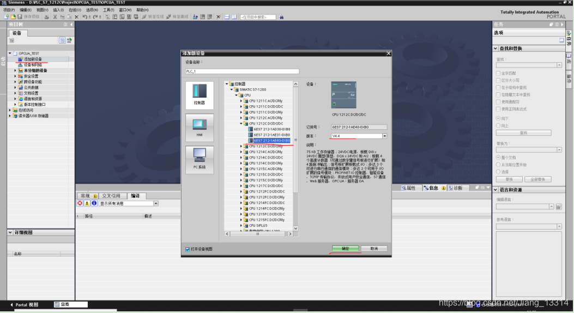Click the 取消 cancel button
This screenshot has height=313, width=574.
pyautogui.click(x=374, y=249)
